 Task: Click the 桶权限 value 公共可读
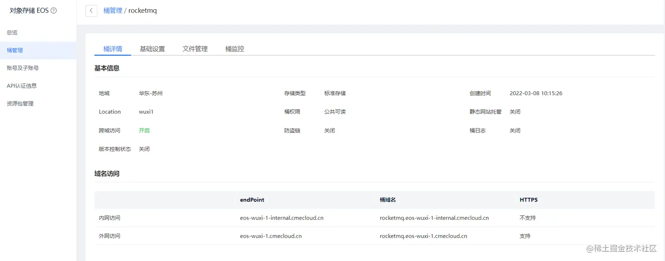click(x=335, y=112)
